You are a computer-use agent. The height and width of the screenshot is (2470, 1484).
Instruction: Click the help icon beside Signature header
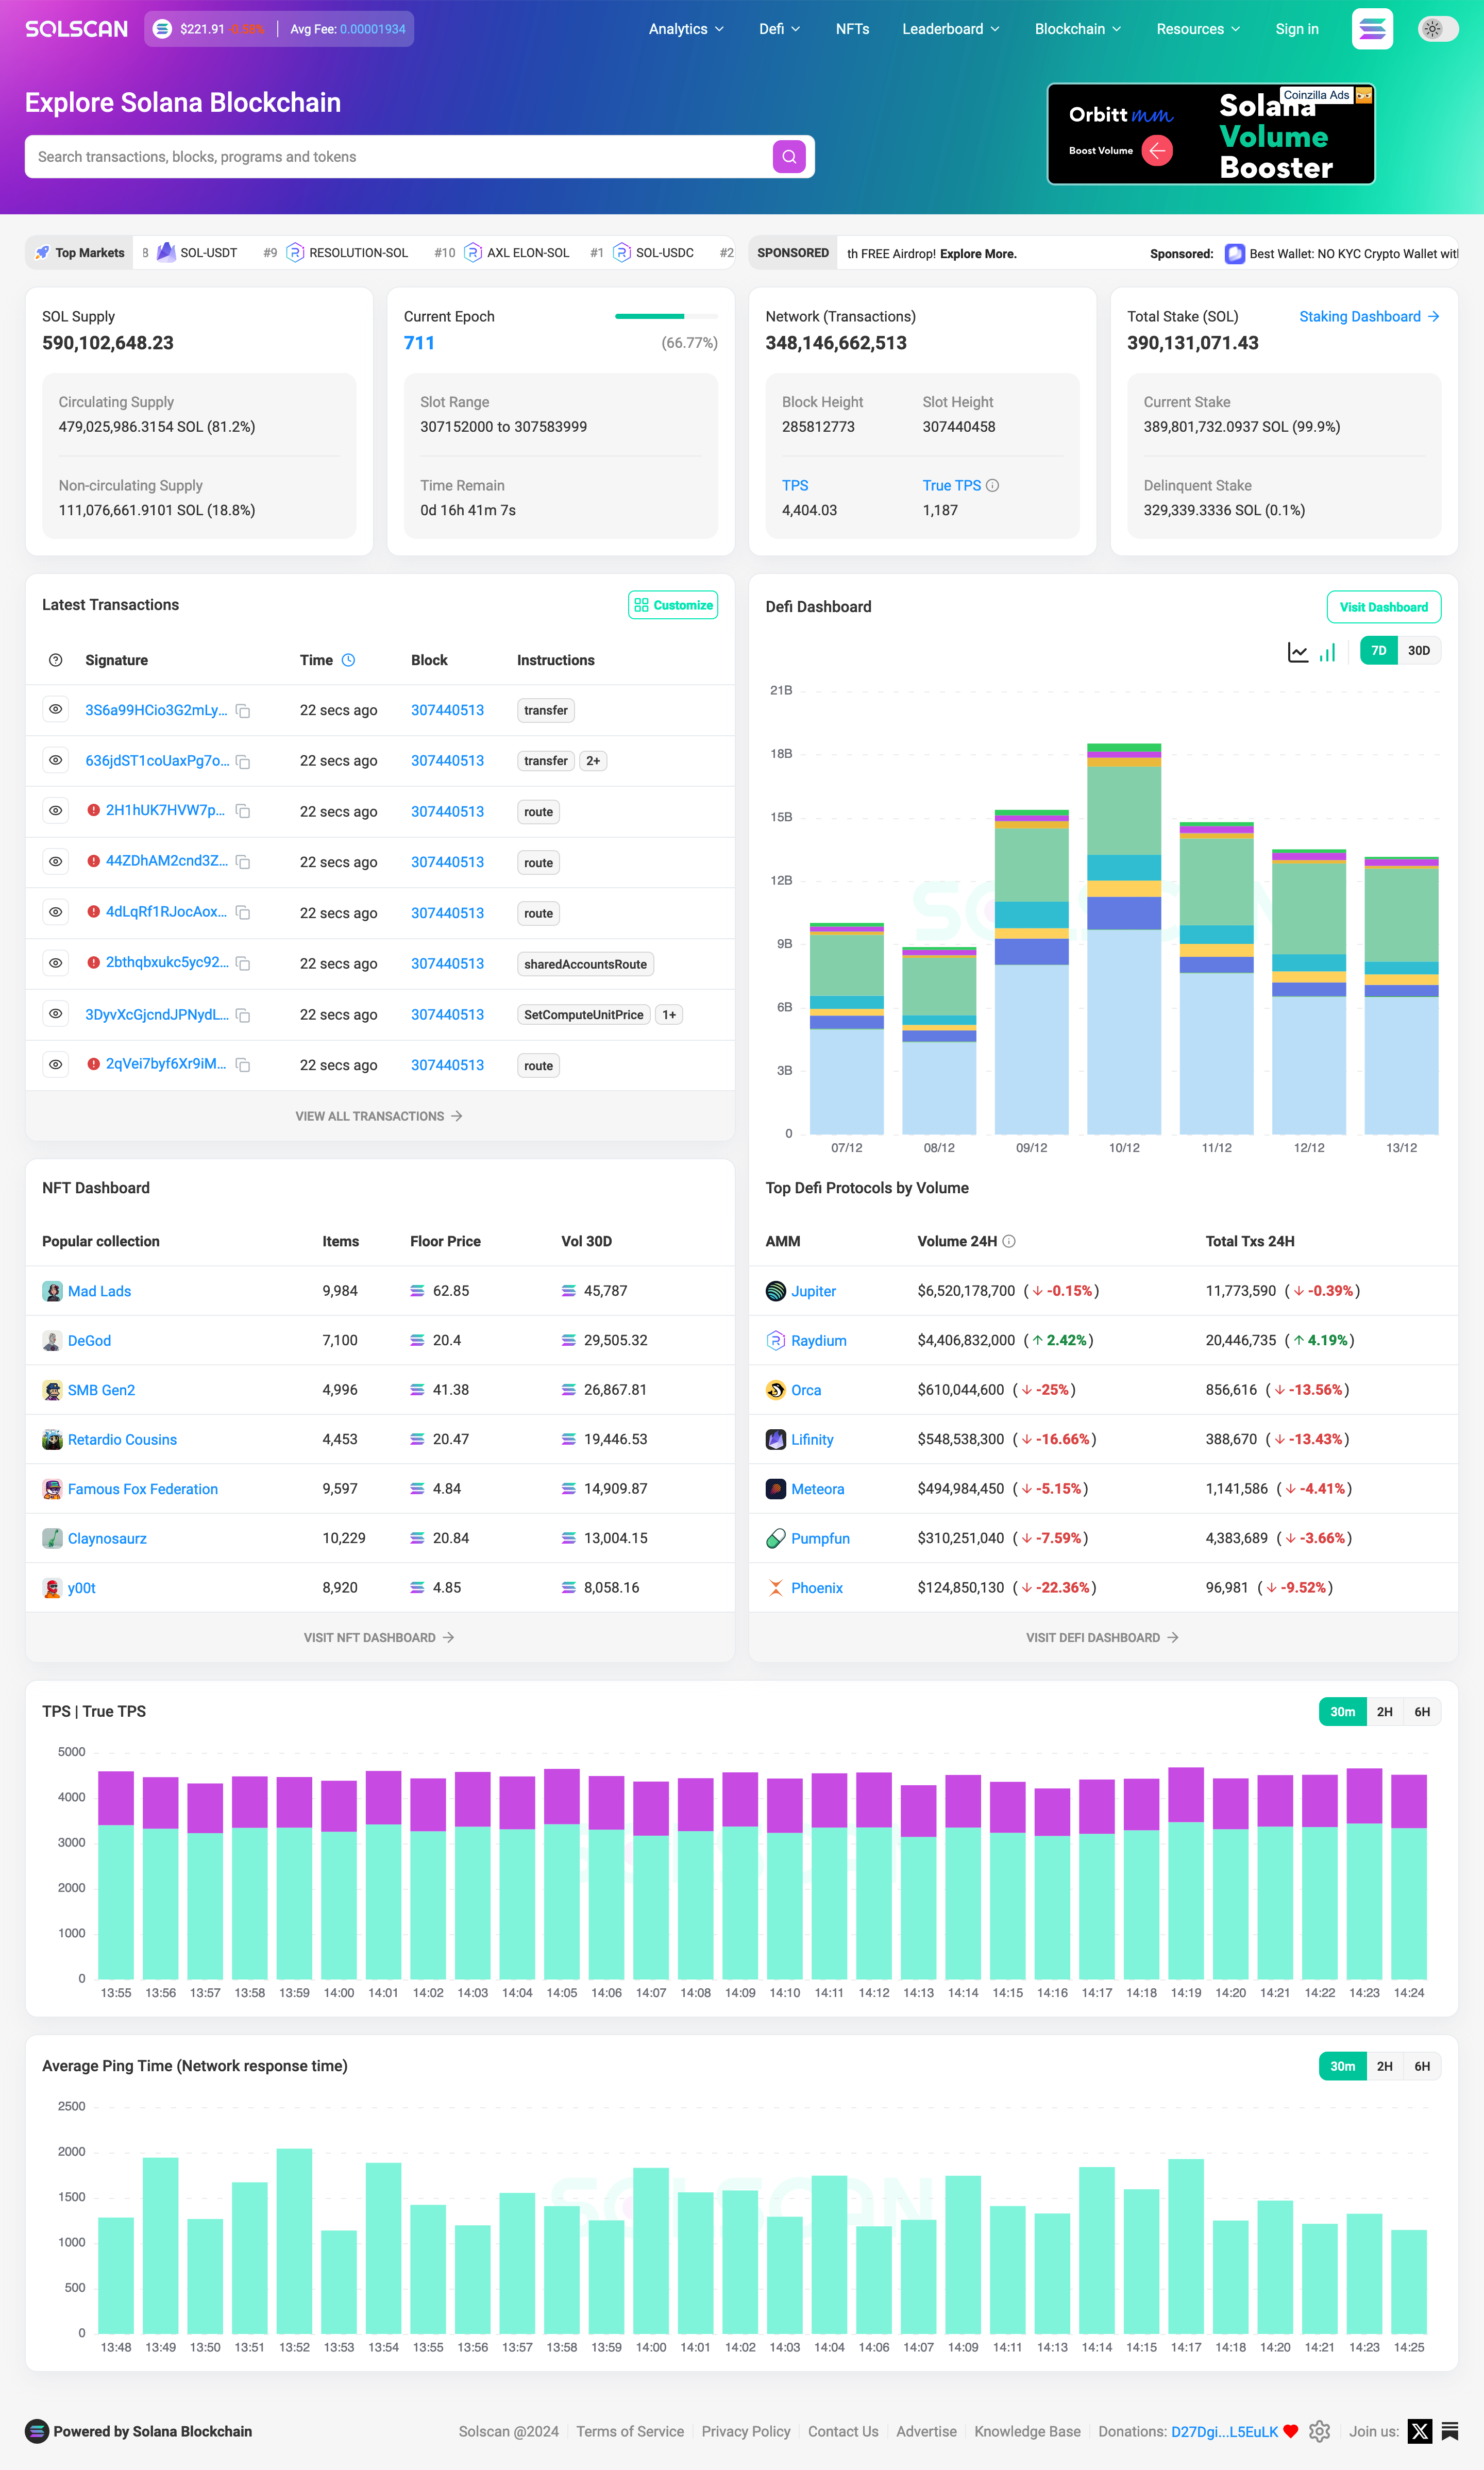pyautogui.click(x=56, y=659)
